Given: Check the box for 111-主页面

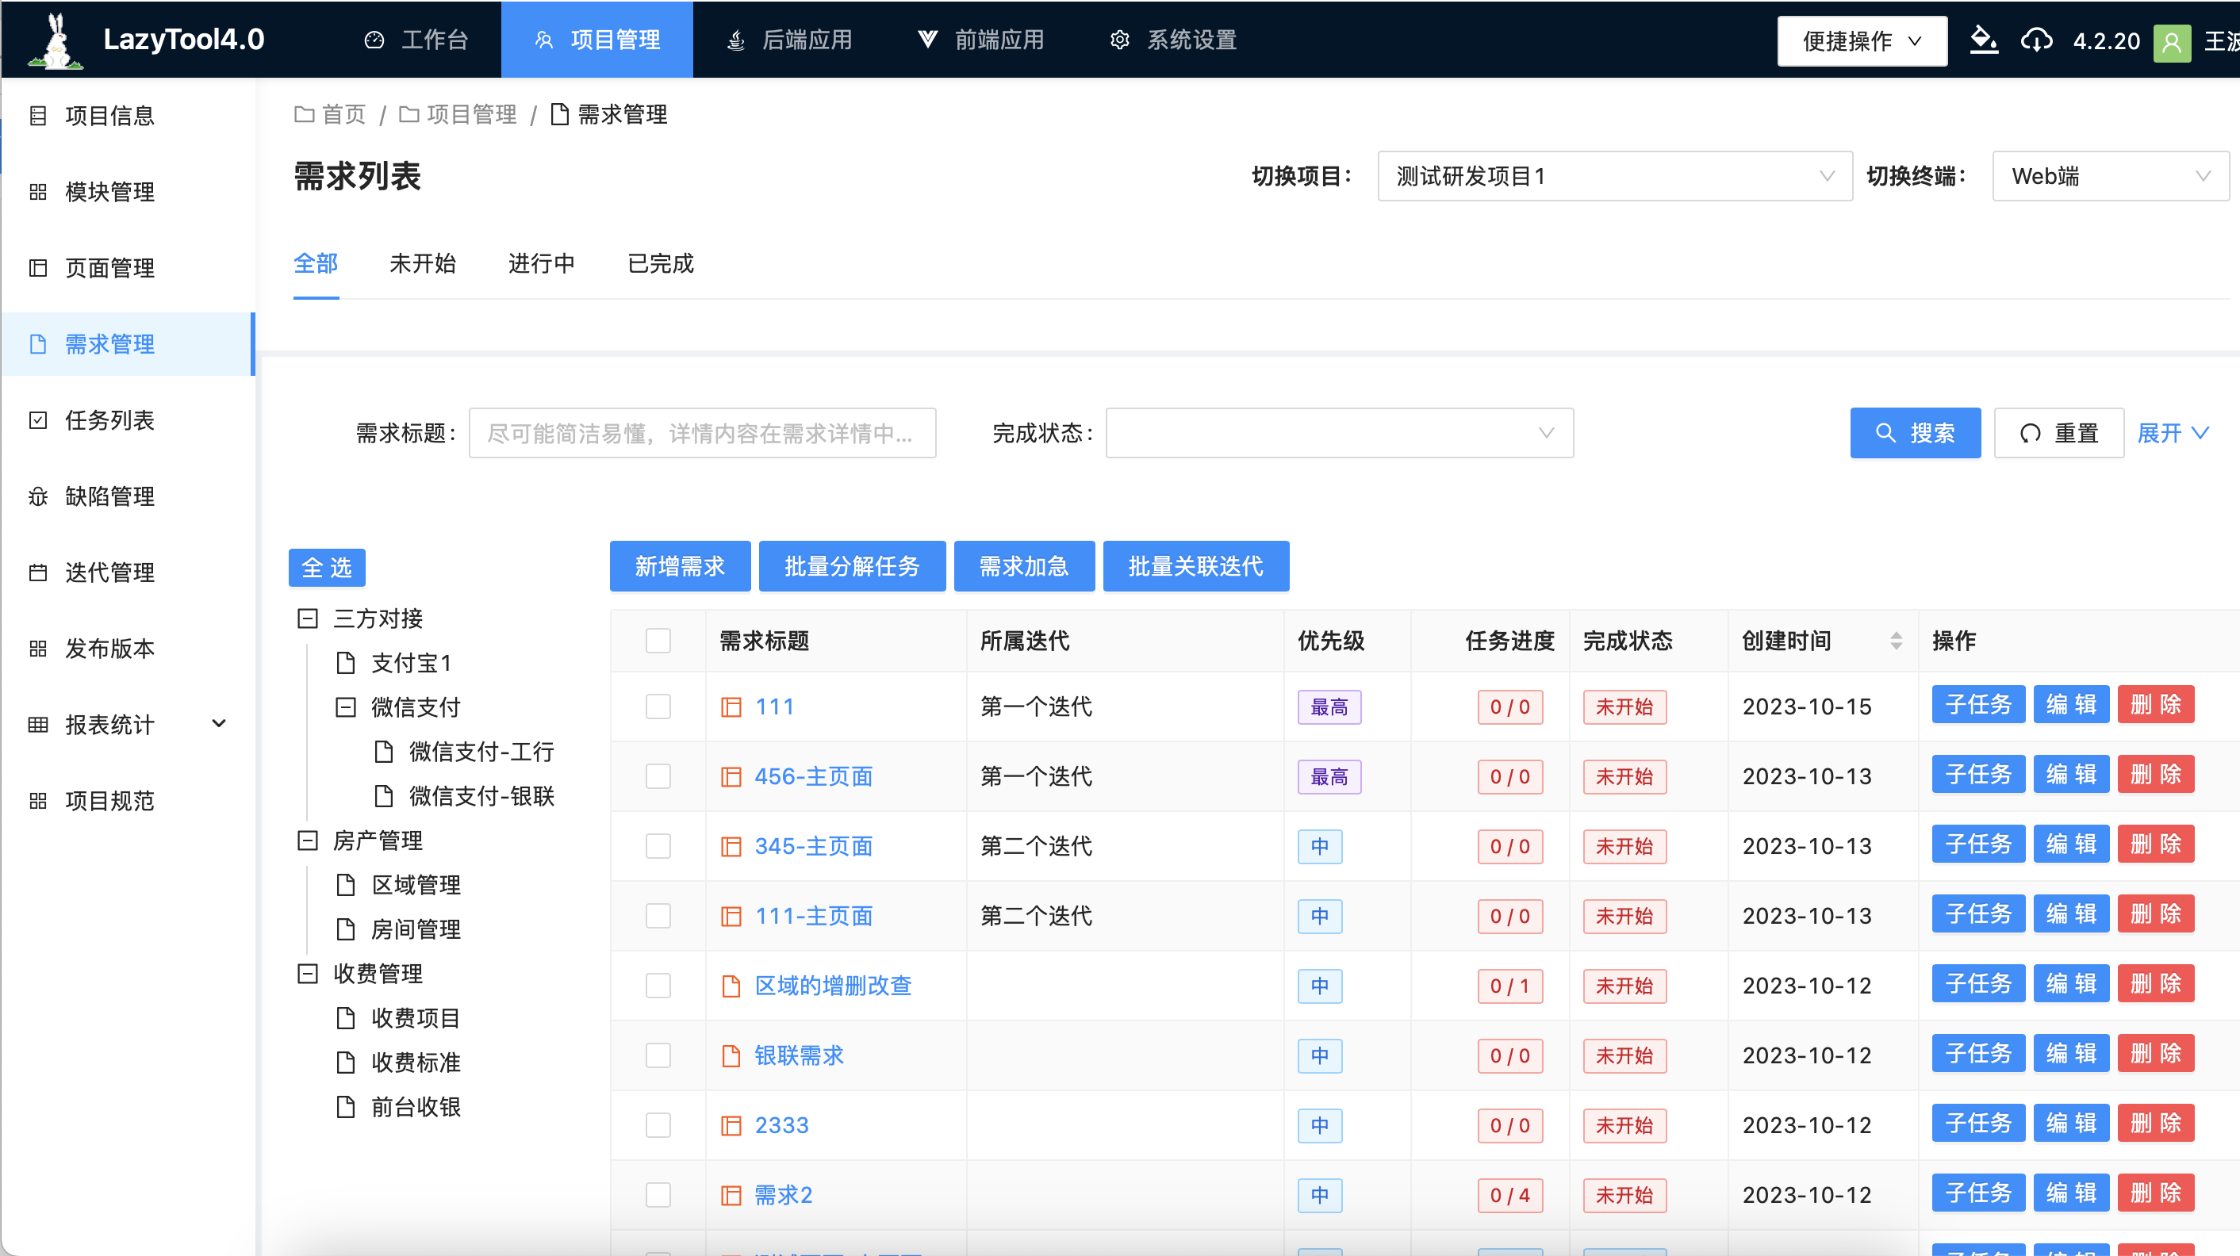Looking at the screenshot, I should pyautogui.click(x=658, y=915).
